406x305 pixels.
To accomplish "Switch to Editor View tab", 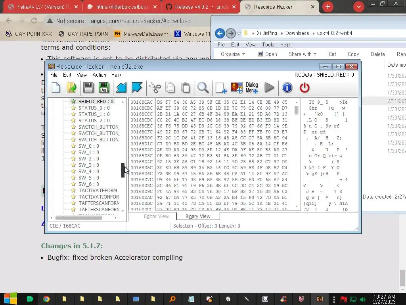I will coord(156,216).
